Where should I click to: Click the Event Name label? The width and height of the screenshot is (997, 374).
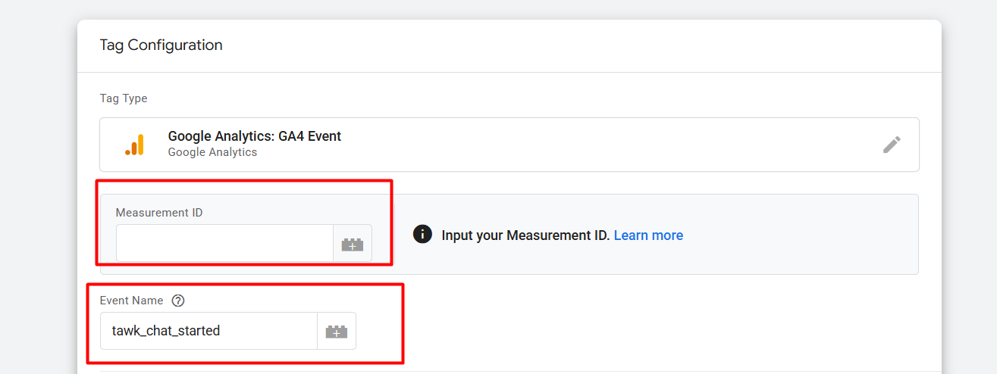coord(132,301)
